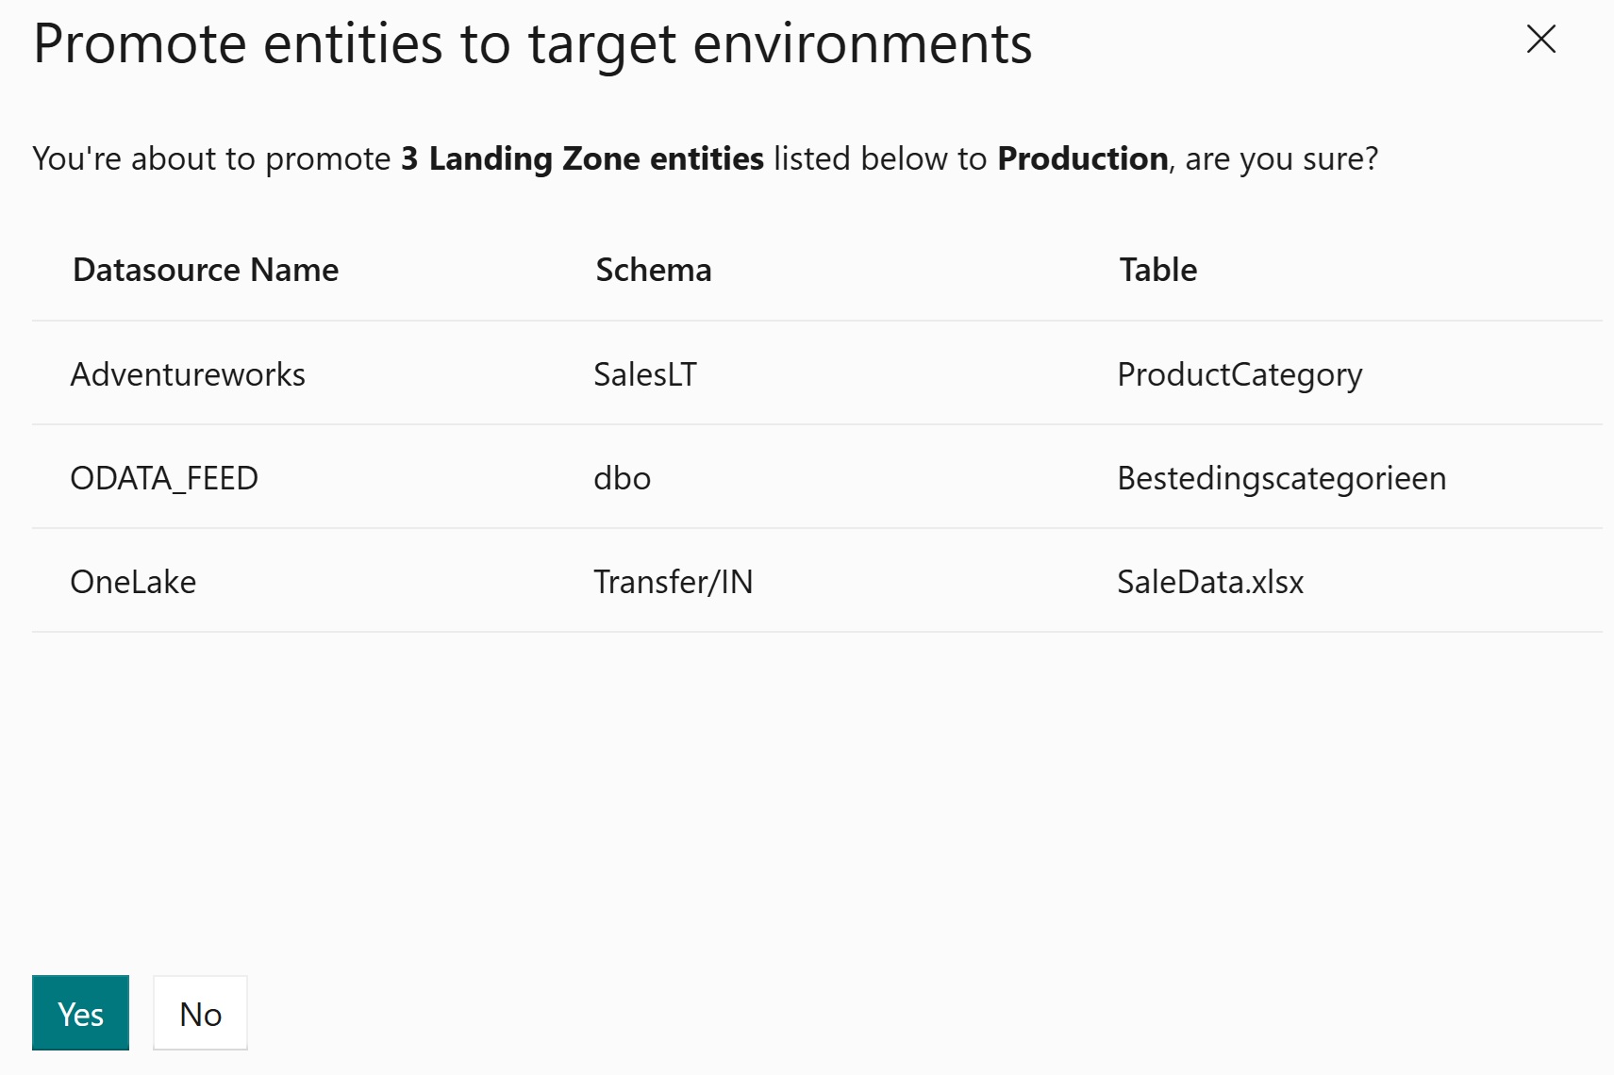This screenshot has height=1075, width=1614.
Task: Click the SalesLT schema cell
Action: [644, 374]
